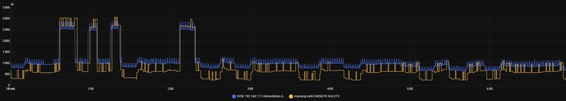This screenshot has width=566, height=101.
Task: Click the 500 value on the Y axis
Action: (x=7, y=74)
